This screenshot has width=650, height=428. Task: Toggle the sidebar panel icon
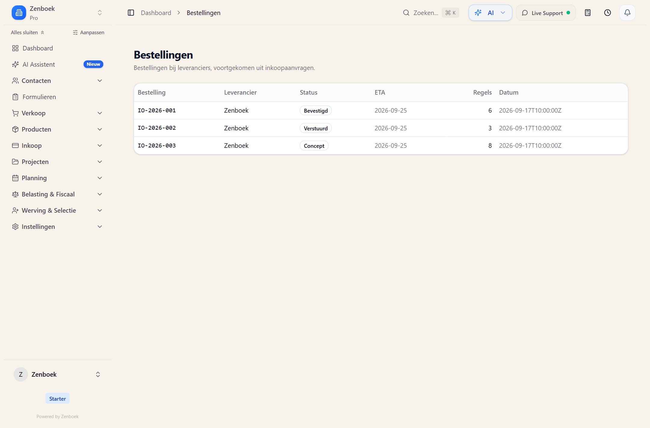(131, 13)
